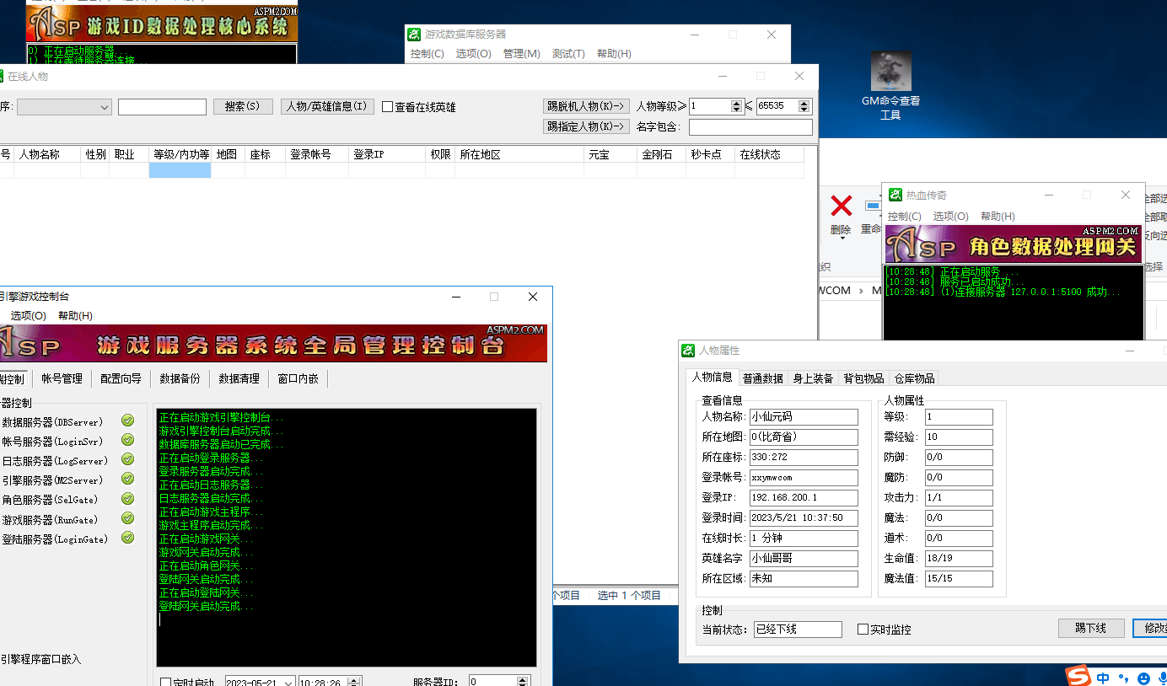Click status bar text 选中 1 个项目
Viewport: 1167px width, 686px height.
coord(629,596)
